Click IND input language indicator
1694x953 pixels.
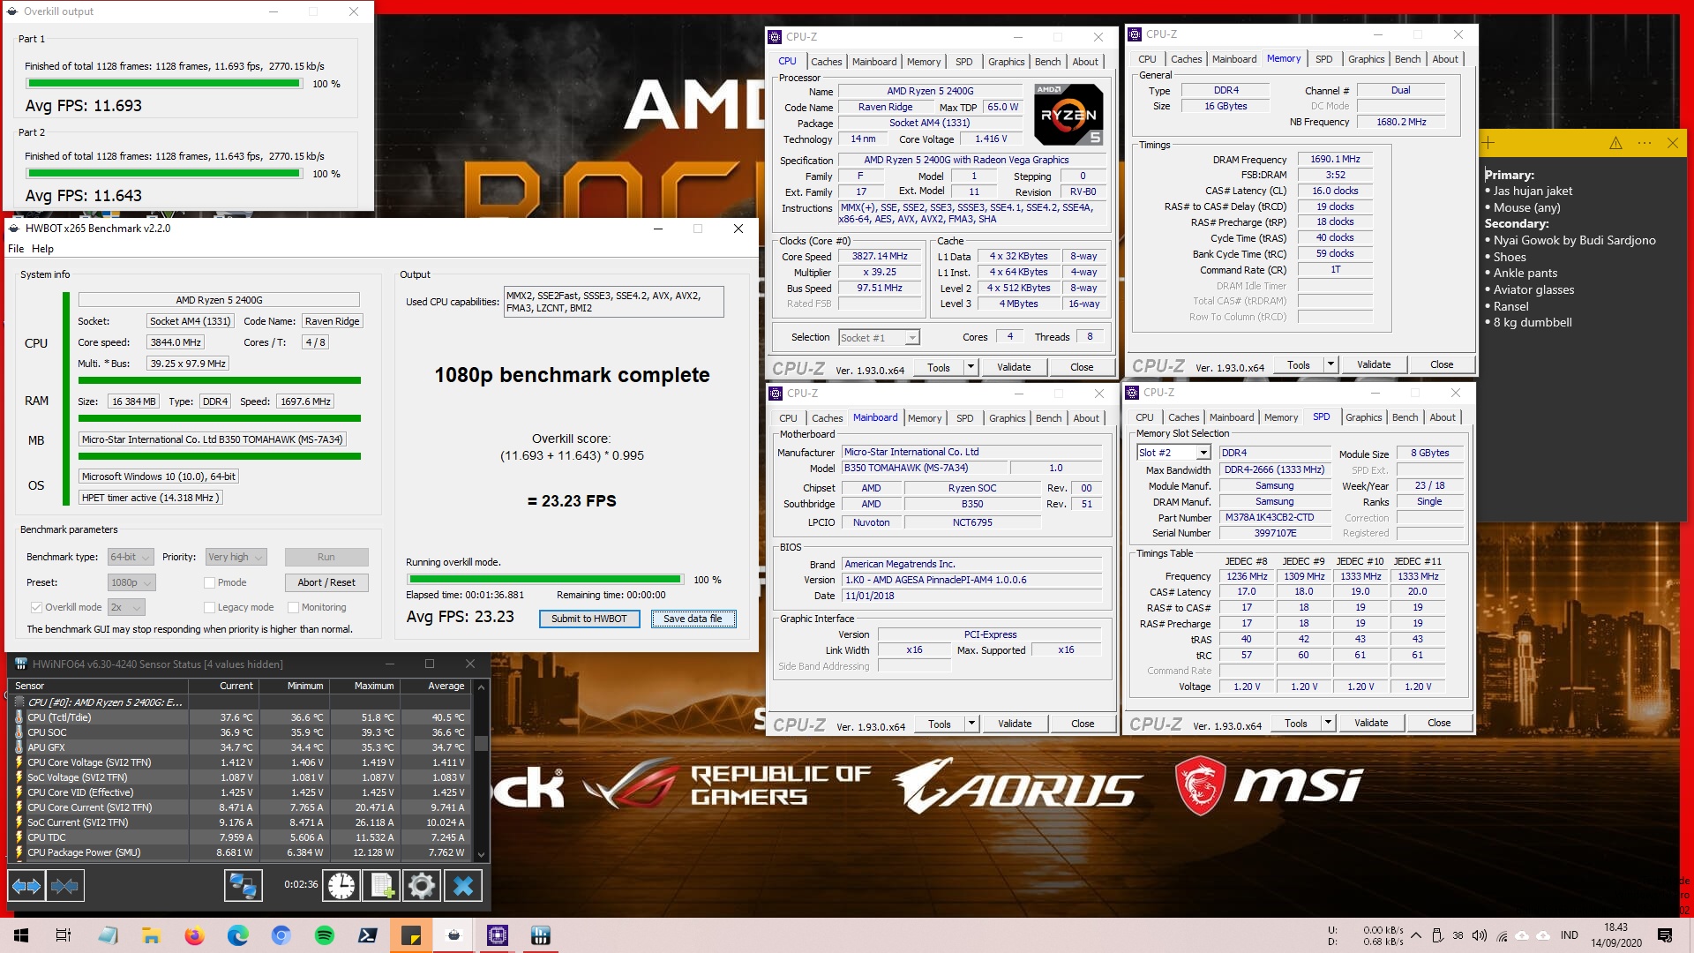[1569, 935]
